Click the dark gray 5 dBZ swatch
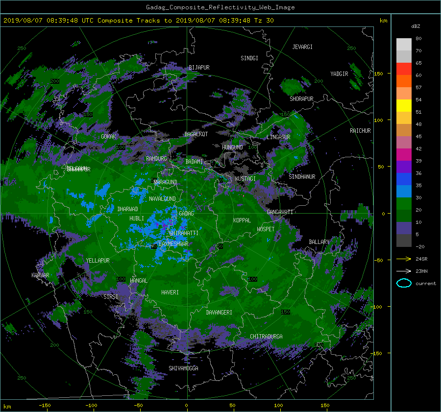Image resolution: width=441 pixels, height=412 pixels. 404,241
